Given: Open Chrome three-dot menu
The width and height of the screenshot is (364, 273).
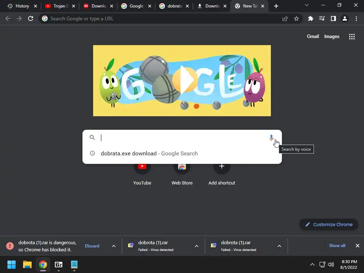Looking at the screenshot, I should coord(356,18).
